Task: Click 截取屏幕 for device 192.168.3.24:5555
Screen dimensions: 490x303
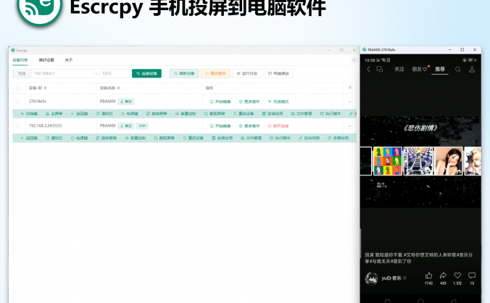Action: [164, 138]
